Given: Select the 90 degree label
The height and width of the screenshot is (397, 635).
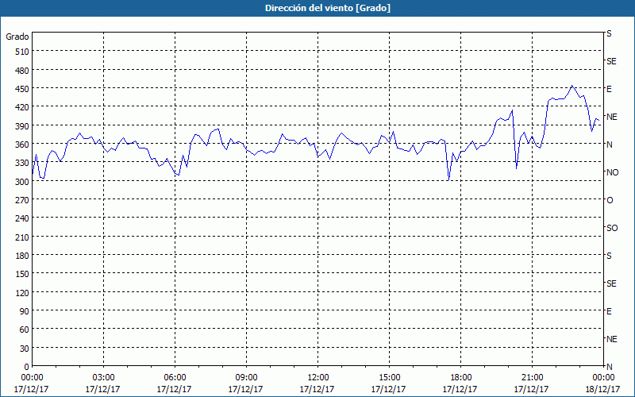Looking at the screenshot, I should point(25,311).
